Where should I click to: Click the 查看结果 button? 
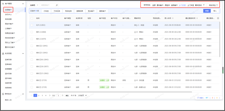click(x=80, y=11)
